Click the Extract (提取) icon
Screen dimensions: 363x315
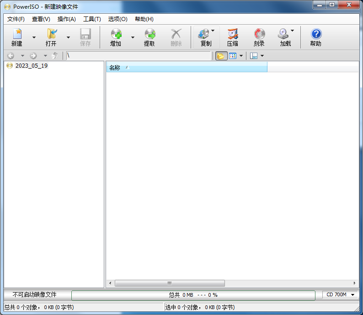[x=149, y=34]
